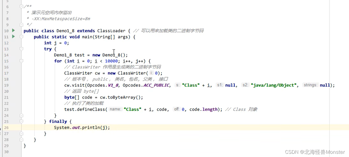Click the fold end marker on line 28
The width and height of the screenshot is (349, 157).
[21, 140]
